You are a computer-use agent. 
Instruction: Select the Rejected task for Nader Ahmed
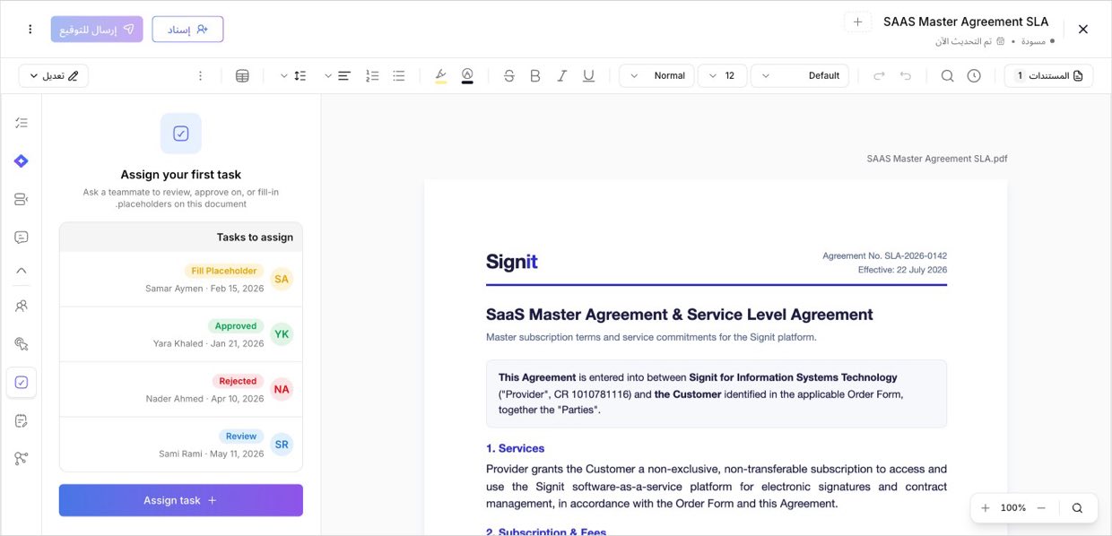[181, 389]
